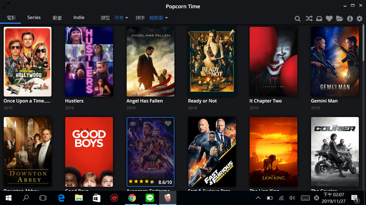Screen dimensions: 366x205
Task: Open File Explorer from the taskbar
Action: point(79,198)
